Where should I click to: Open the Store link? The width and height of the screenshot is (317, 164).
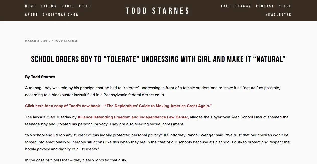pos(285,6)
